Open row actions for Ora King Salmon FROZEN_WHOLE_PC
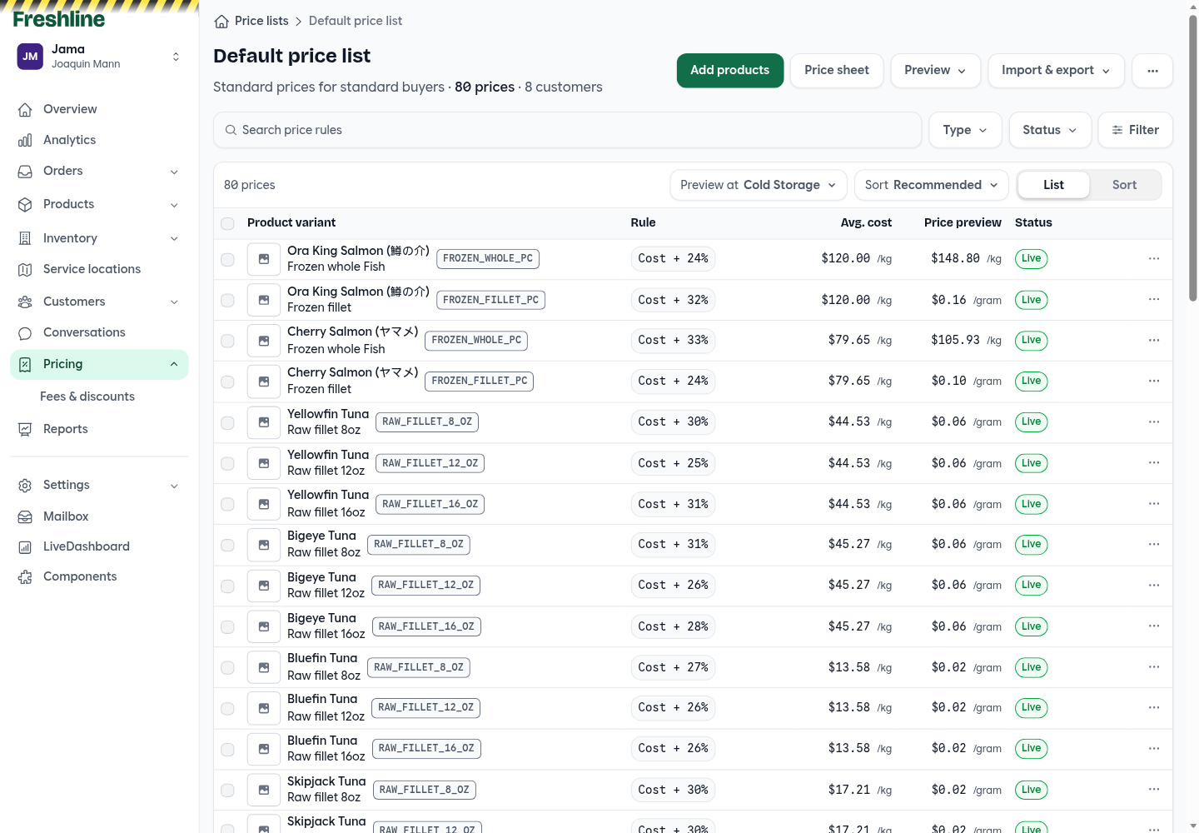Screen dimensions: 1199x833 click(x=1154, y=258)
